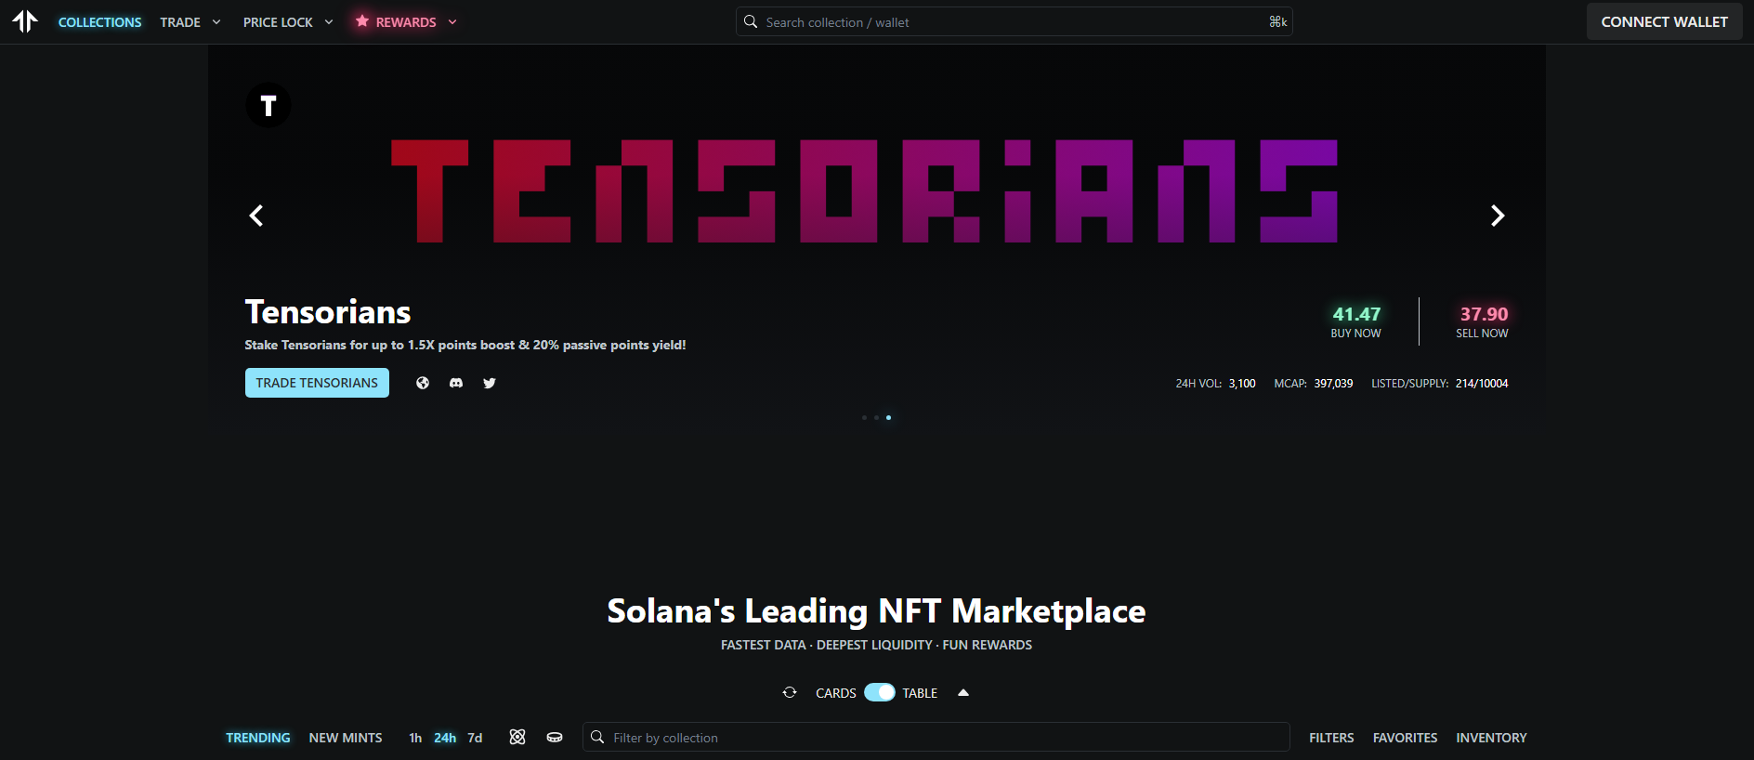The image size is (1754, 760).
Task: Switch to the New Mints tab
Action: (x=346, y=738)
